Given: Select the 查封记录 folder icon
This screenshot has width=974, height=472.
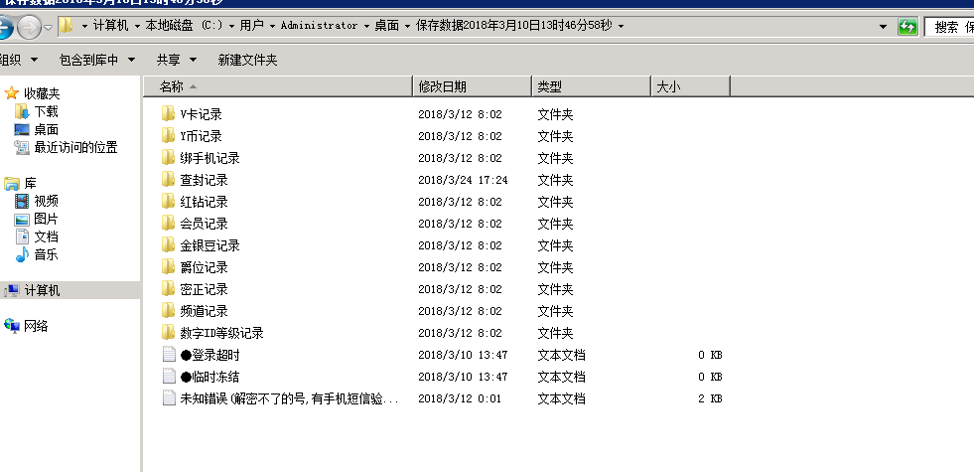Looking at the screenshot, I should [x=168, y=180].
